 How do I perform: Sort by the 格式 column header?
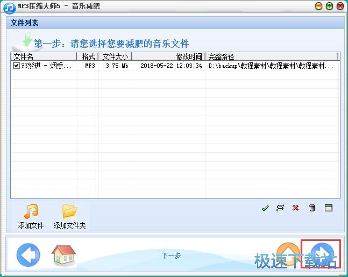pos(88,56)
